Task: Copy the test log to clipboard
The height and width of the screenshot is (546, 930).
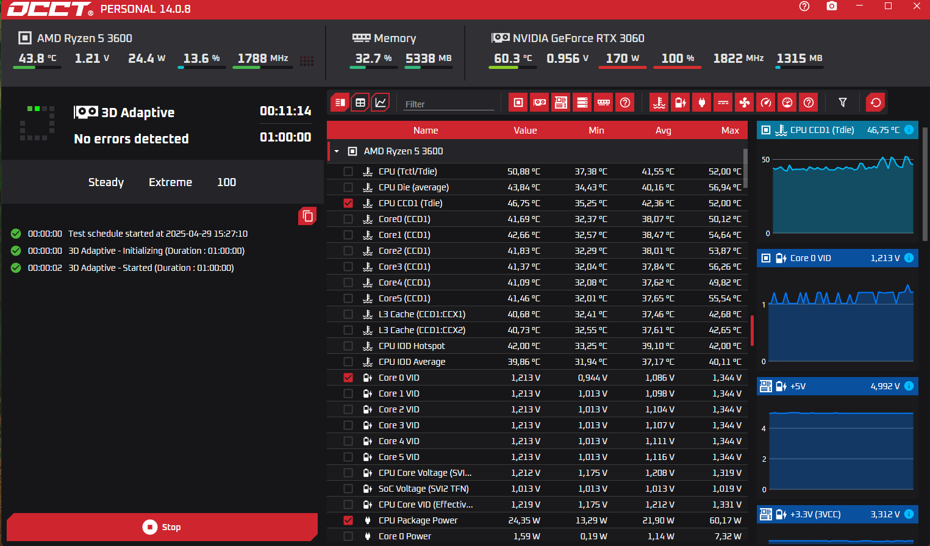Action: click(x=307, y=216)
